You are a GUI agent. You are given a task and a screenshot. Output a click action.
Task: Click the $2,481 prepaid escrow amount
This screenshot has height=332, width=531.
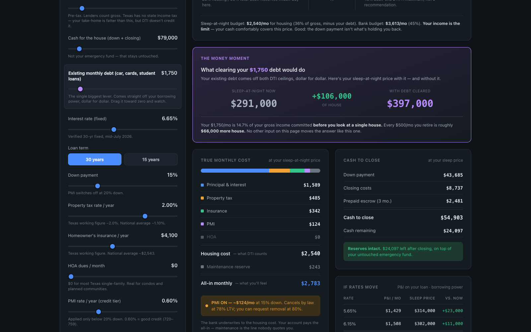click(x=454, y=201)
